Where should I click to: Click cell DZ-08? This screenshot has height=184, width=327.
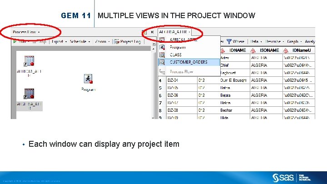182,110
